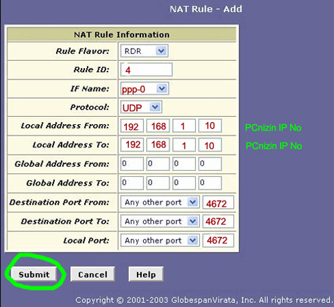Image resolution: width=334 pixels, height=307 pixels.
Task: Click third octet of Local Address To
Action: [x=184, y=145]
